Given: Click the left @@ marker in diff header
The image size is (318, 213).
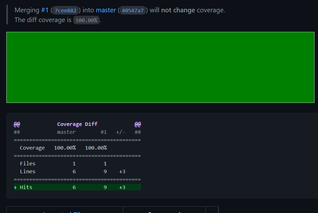Looking at the screenshot, I should [17, 124].
